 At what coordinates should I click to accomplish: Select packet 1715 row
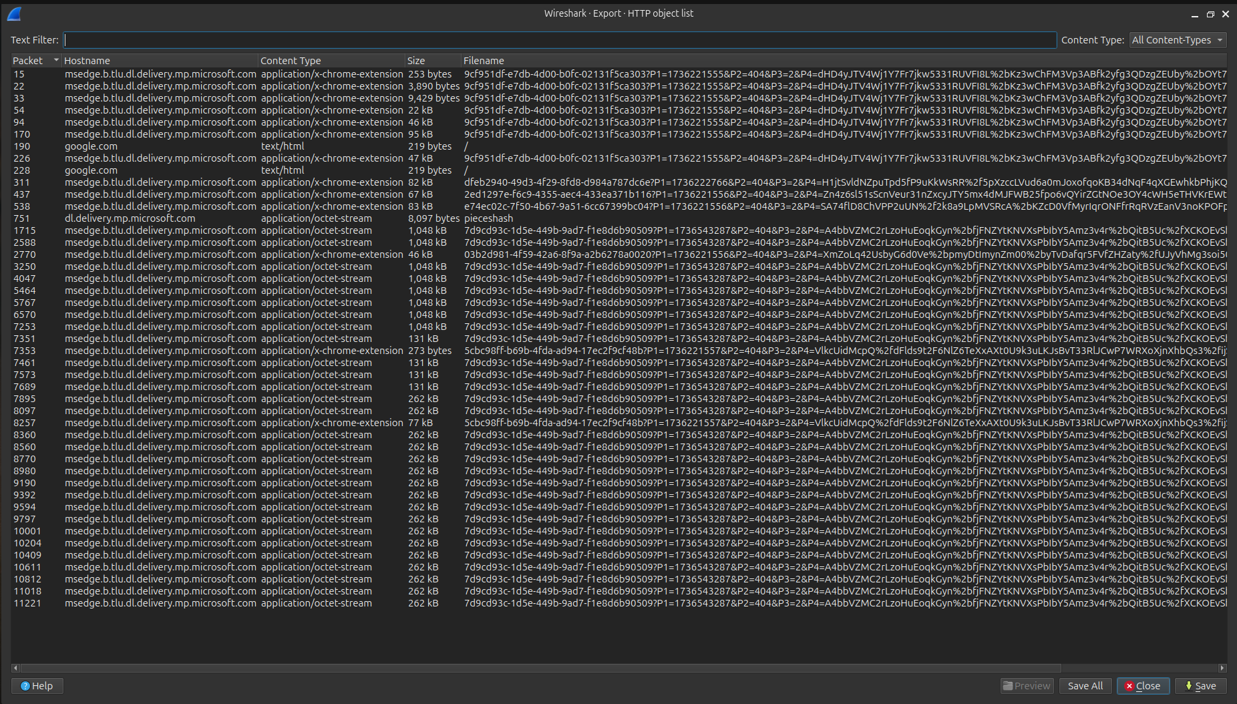[619, 230]
